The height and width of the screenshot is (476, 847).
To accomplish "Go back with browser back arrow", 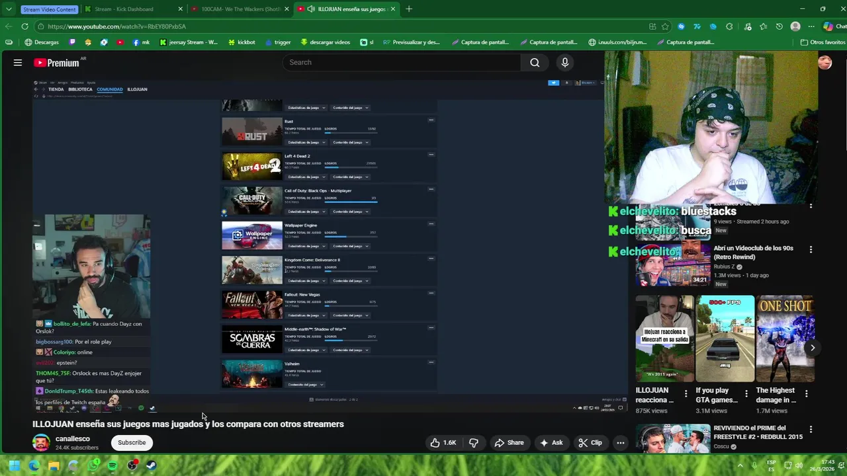I will [9, 26].
